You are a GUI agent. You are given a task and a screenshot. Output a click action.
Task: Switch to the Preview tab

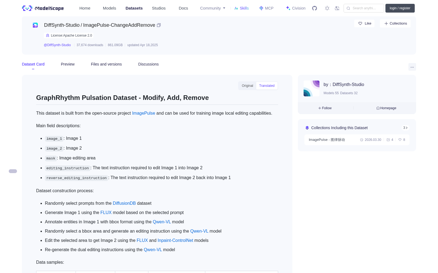tap(68, 64)
